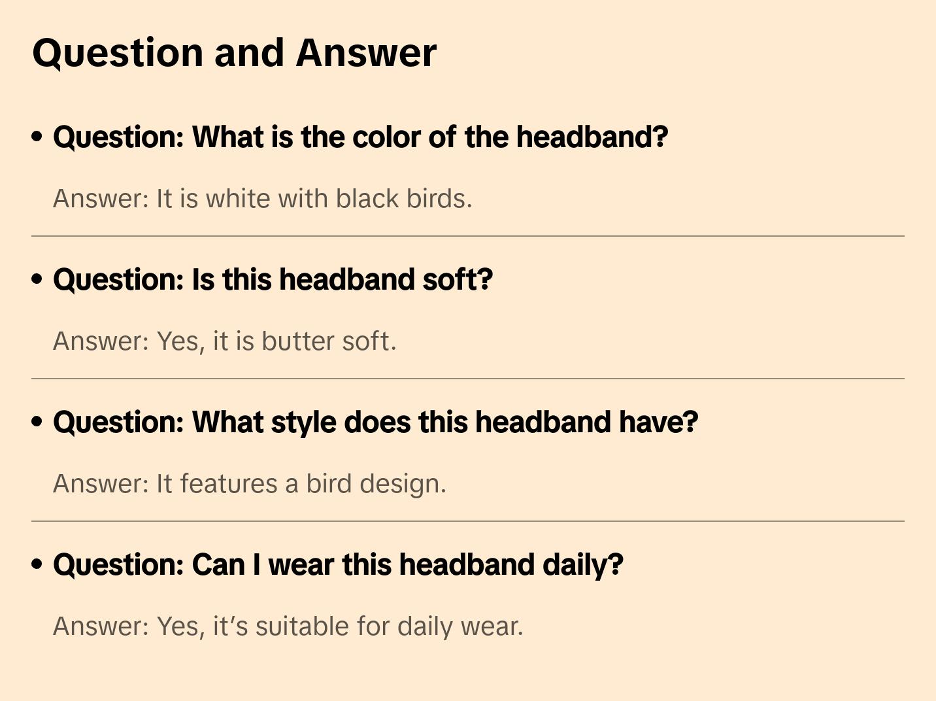Click the answer "It features a bird design."
The width and height of the screenshot is (936, 701).
coord(249,484)
